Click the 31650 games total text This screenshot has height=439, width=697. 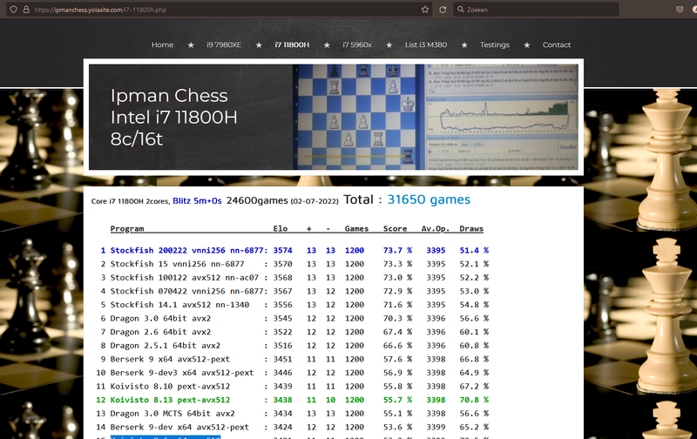(429, 200)
